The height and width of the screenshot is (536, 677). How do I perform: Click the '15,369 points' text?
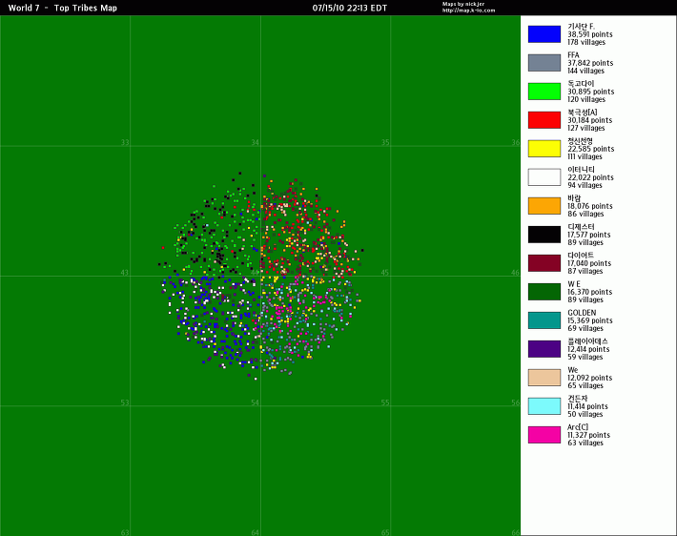590,320
